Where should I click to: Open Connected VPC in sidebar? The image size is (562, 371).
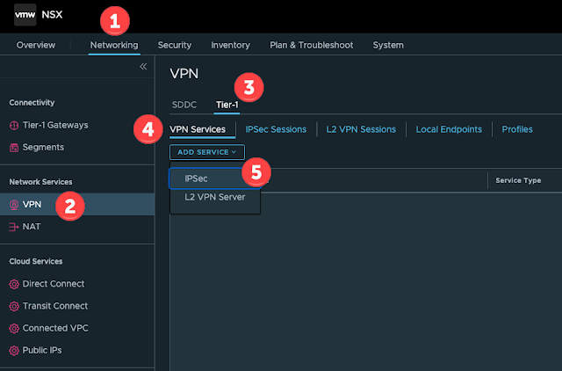55,328
